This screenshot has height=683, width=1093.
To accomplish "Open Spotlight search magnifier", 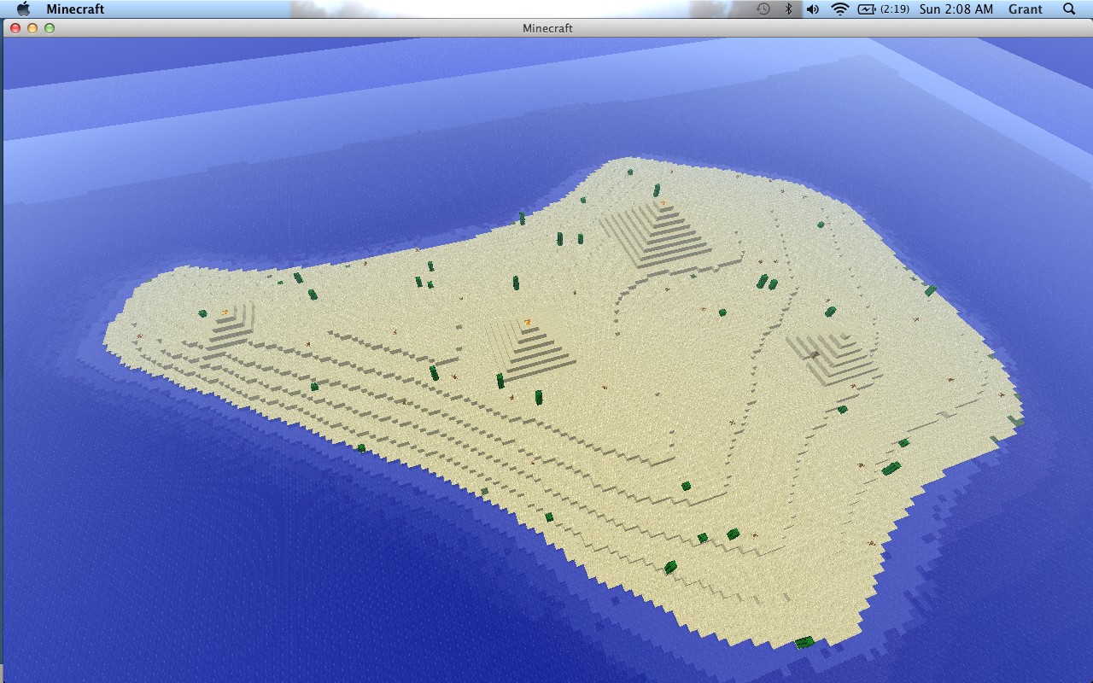I will (1069, 9).
